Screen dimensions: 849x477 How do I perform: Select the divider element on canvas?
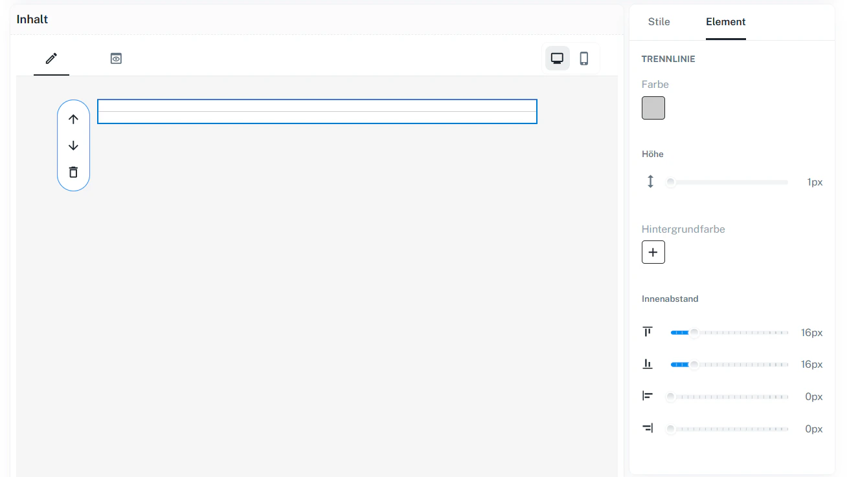(x=317, y=112)
